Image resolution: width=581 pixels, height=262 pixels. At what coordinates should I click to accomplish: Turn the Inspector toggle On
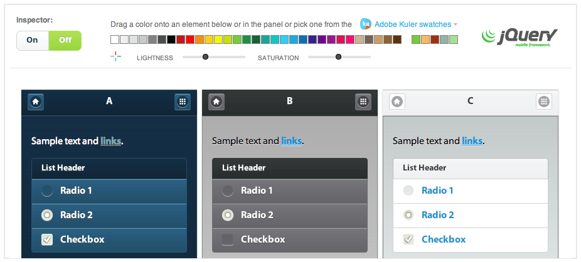point(33,40)
